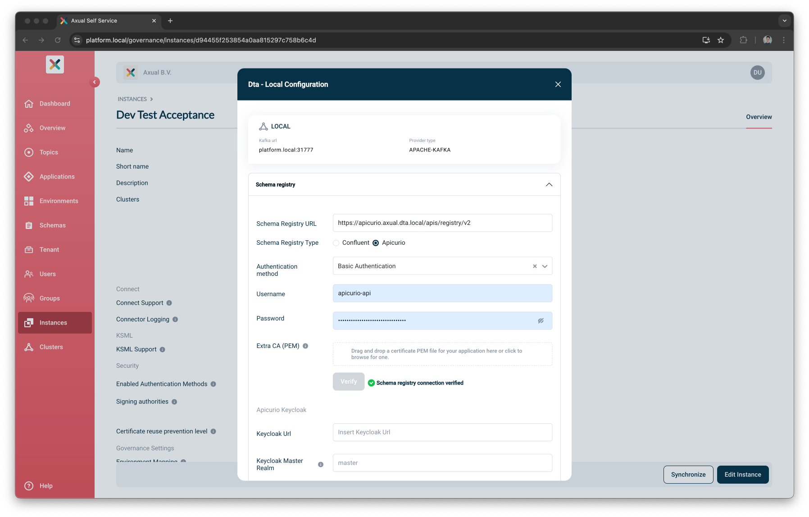
Task: Open Tenant in the sidebar
Action: (x=55, y=250)
